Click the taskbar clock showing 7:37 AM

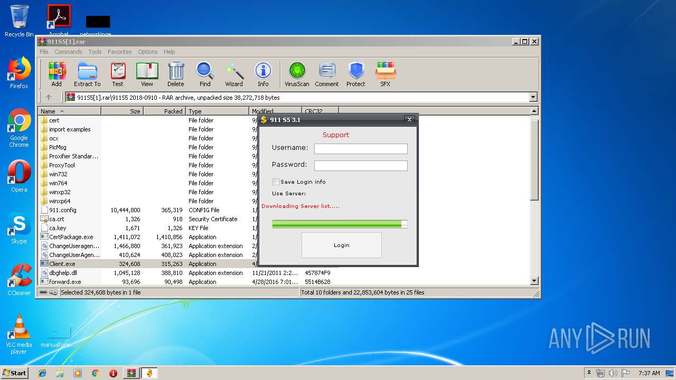[649, 373]
